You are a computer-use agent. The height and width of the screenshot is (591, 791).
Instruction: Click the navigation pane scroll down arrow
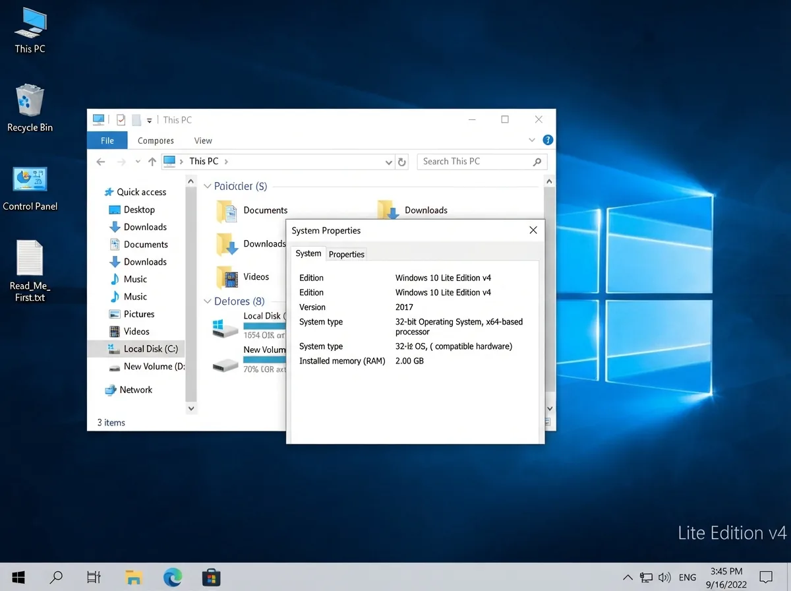191,409
